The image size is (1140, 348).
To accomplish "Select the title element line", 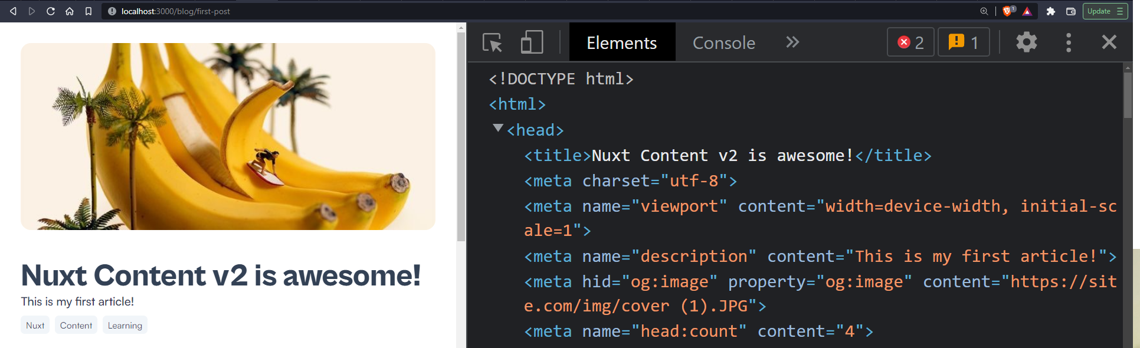I will point(728,156).
